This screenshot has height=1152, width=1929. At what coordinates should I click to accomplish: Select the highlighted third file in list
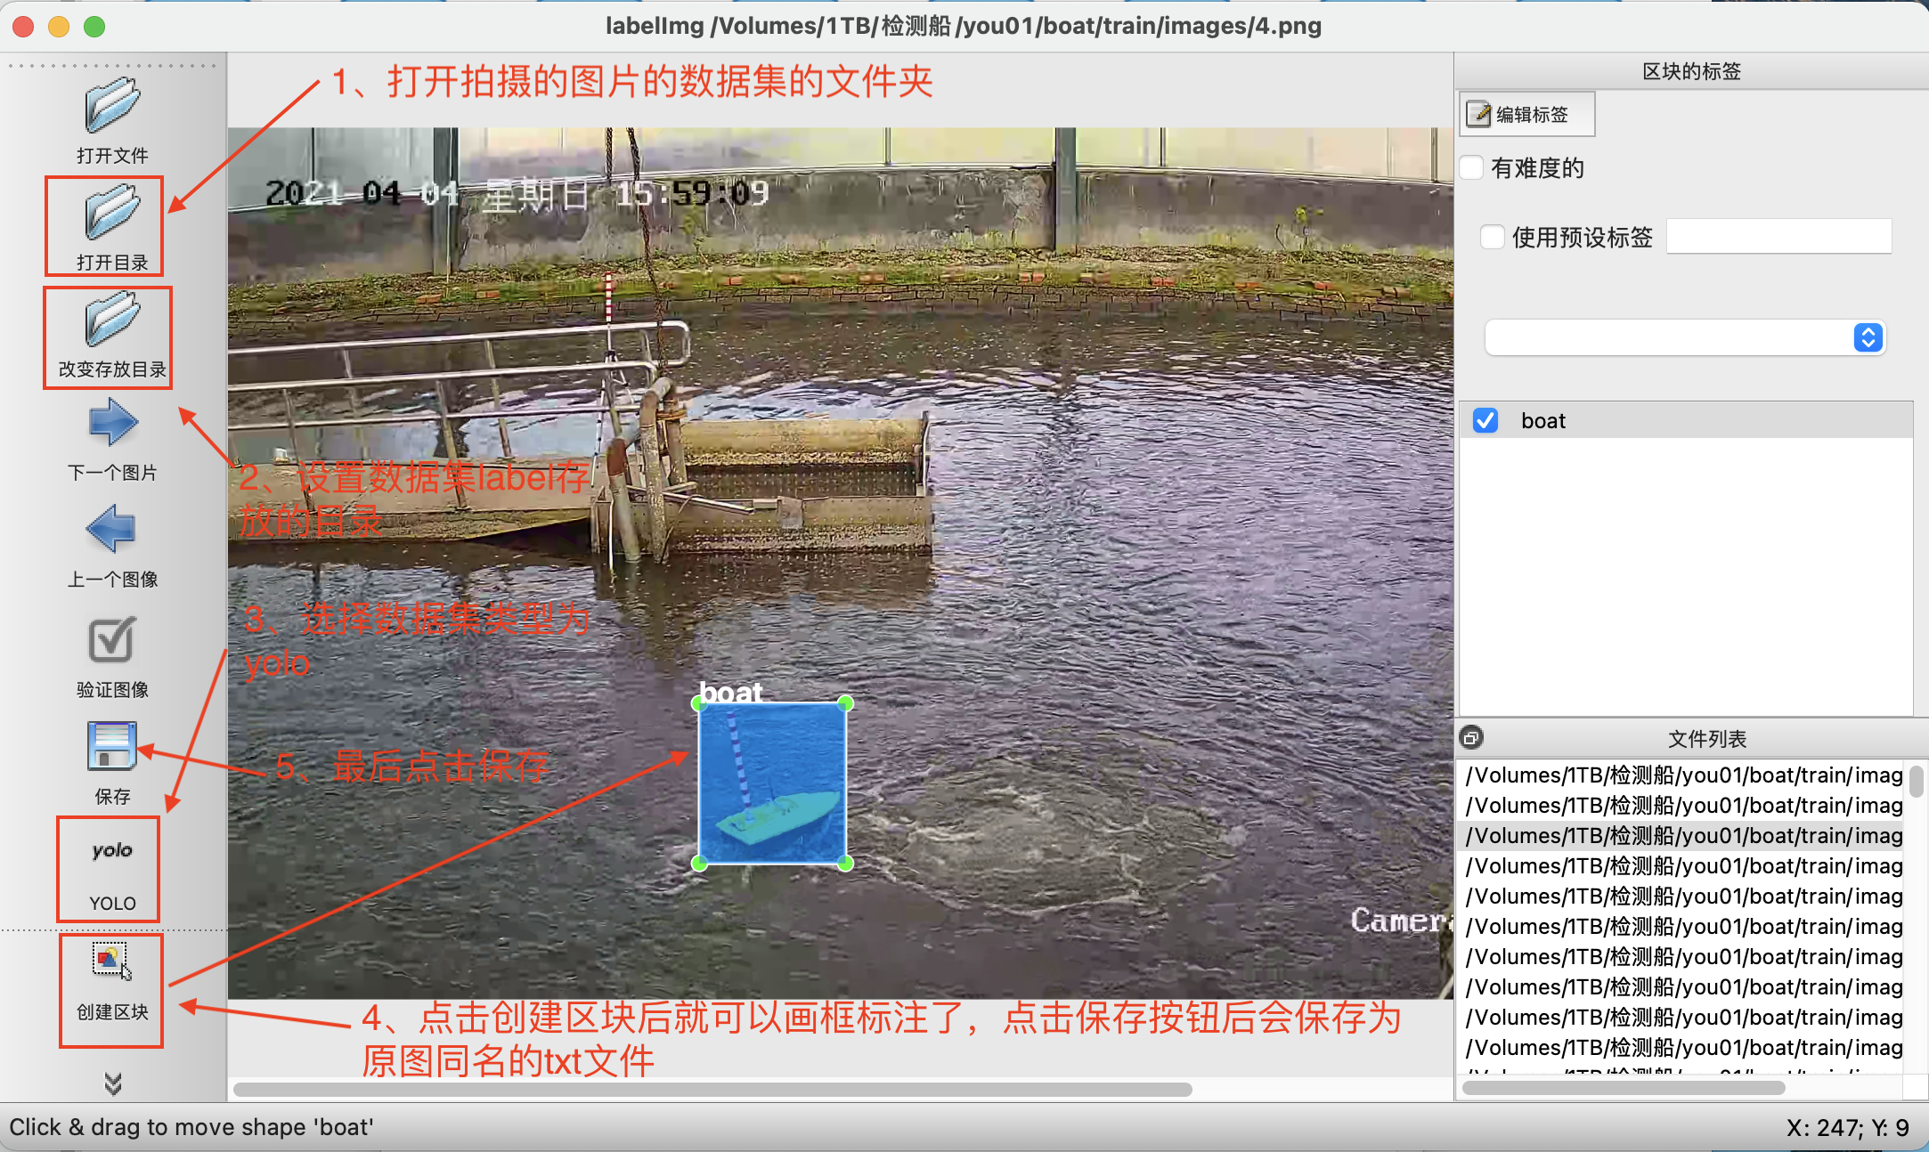pyautogui.click(x=1683, y=835)
